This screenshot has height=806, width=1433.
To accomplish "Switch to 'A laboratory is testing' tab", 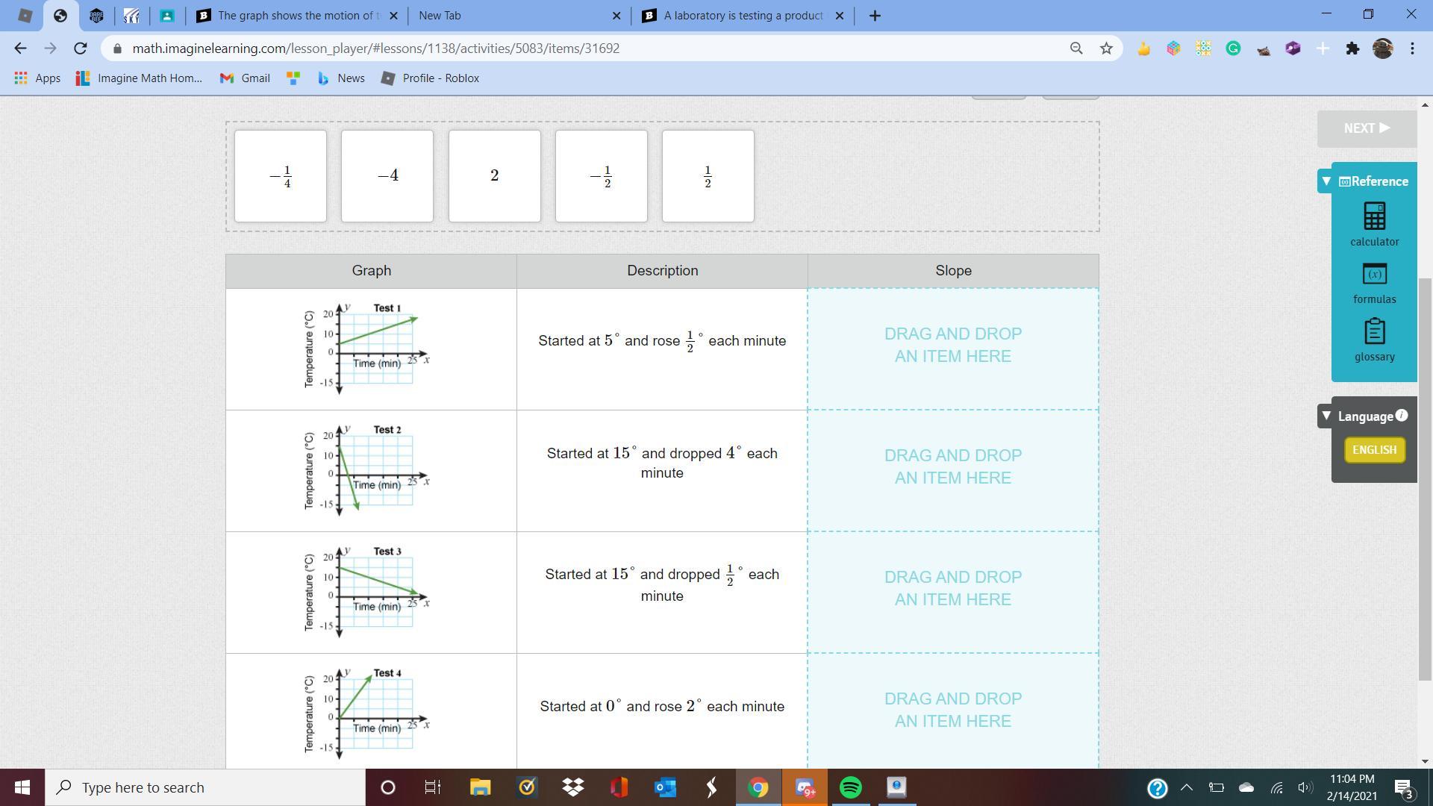I will [x=743, y=16].
